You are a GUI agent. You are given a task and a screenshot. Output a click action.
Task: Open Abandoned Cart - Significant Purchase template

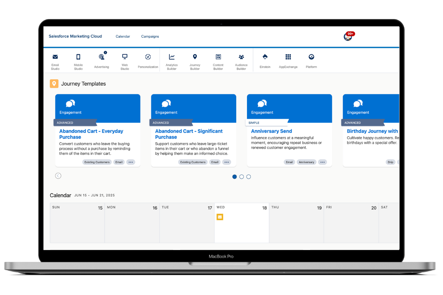tap(189, 134)
